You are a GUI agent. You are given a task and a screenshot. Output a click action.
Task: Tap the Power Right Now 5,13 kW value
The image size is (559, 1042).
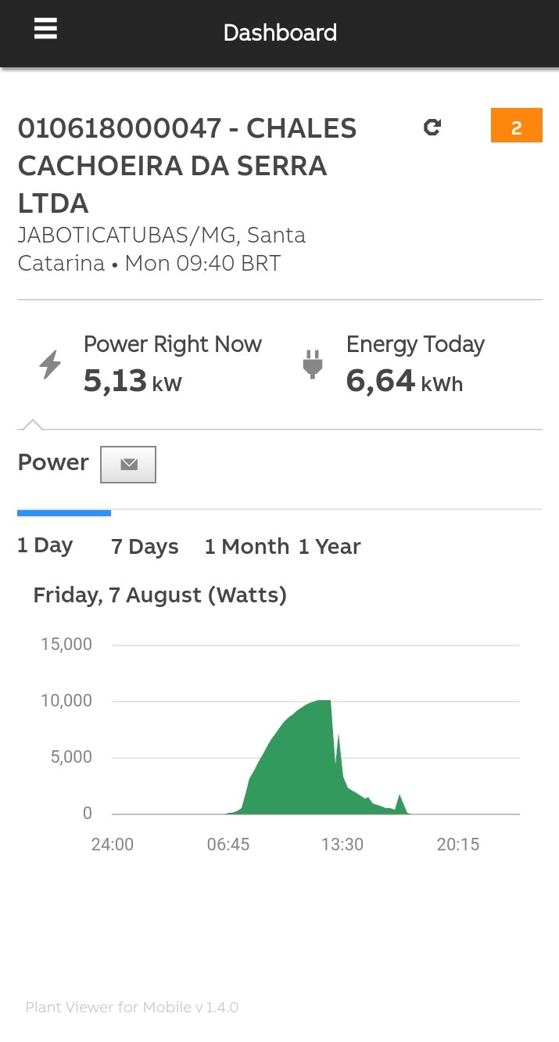click(x=133, y=381)
